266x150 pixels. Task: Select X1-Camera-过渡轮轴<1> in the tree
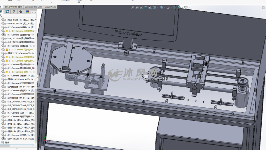click(x=20, y=46)
